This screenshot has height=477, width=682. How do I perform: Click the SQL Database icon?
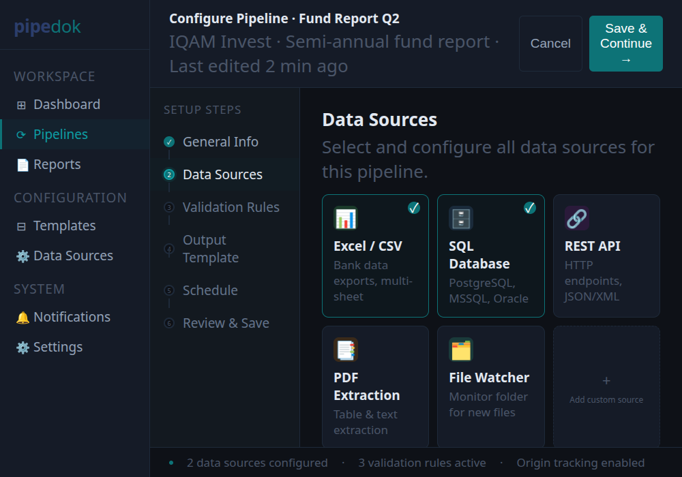click(461, 218)
